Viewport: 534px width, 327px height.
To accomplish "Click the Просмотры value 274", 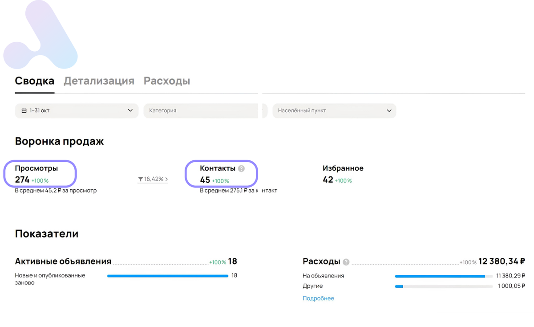I will tap(22, 180).
